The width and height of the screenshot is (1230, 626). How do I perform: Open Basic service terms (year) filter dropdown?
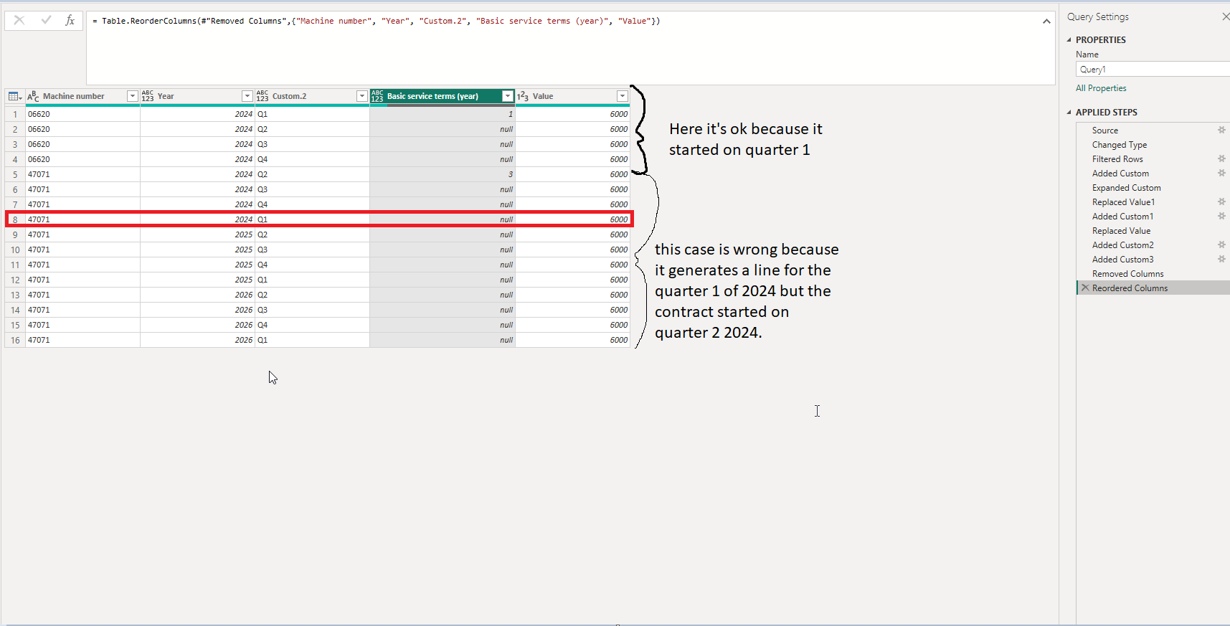[x=507, y=96]
